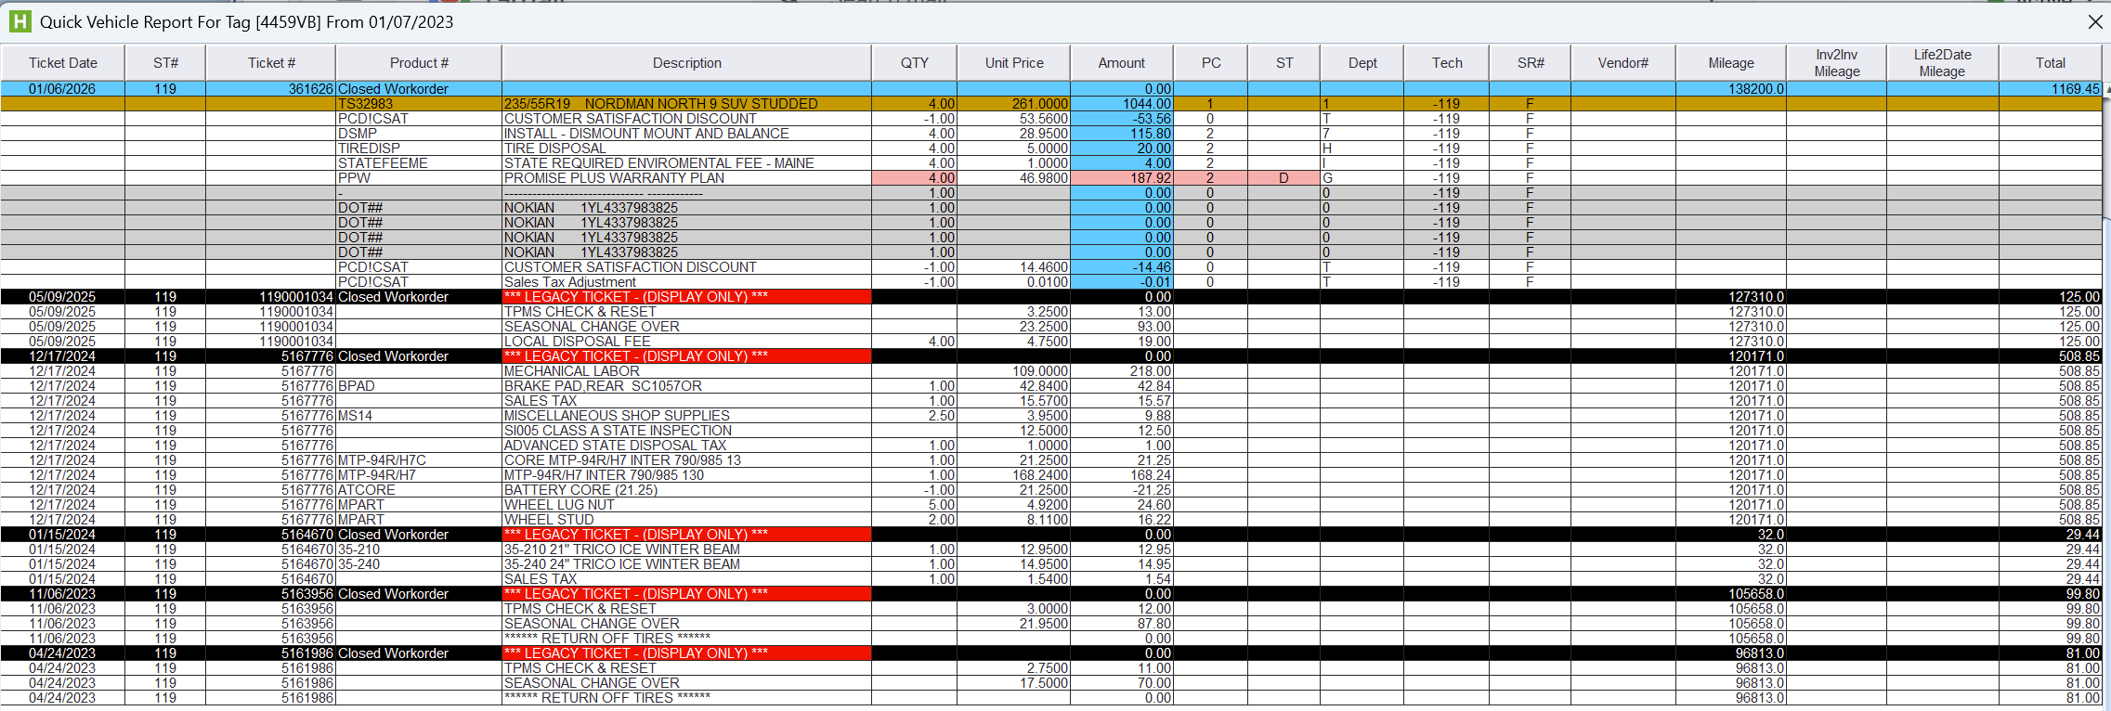Select the Sales Tax Adjustment line item
Viewport: 2111px width, 711px height.
569,282
